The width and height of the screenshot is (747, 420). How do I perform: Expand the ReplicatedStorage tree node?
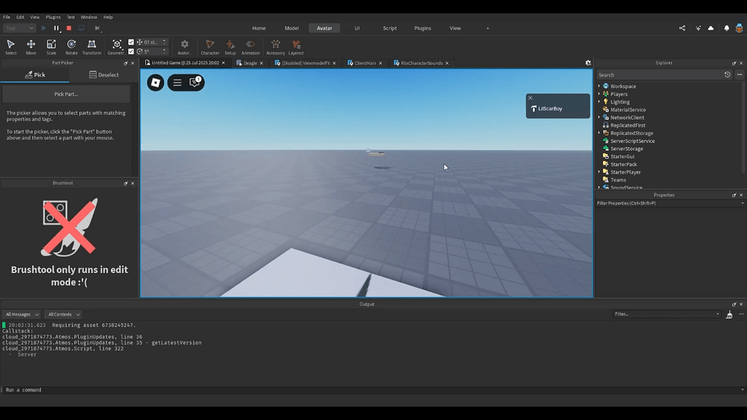tap(599, 133)
